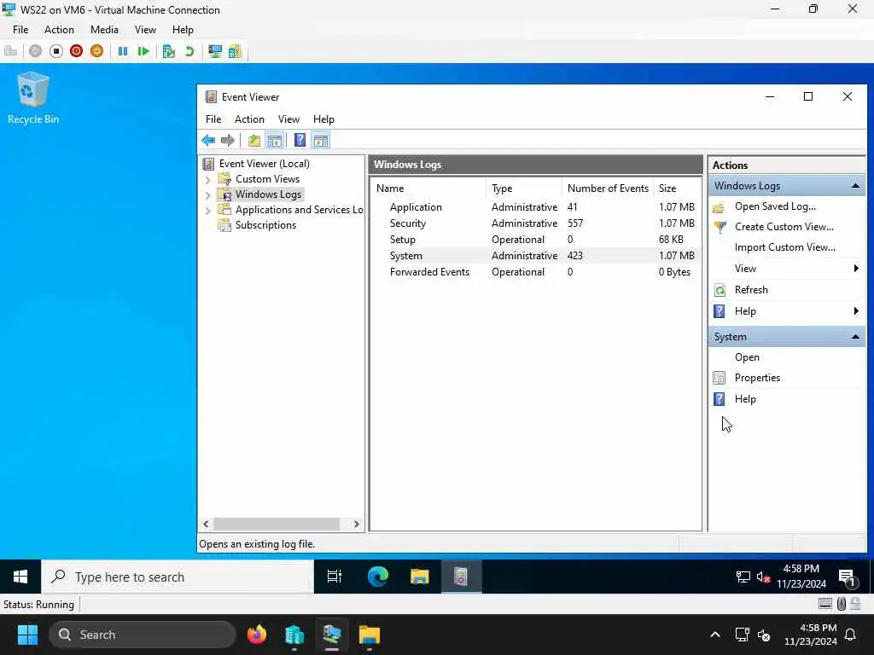Screen dimensions: 874x655
Task: Open Microsoft Edge in guest taskbar
Action: [x=378, y=577]
